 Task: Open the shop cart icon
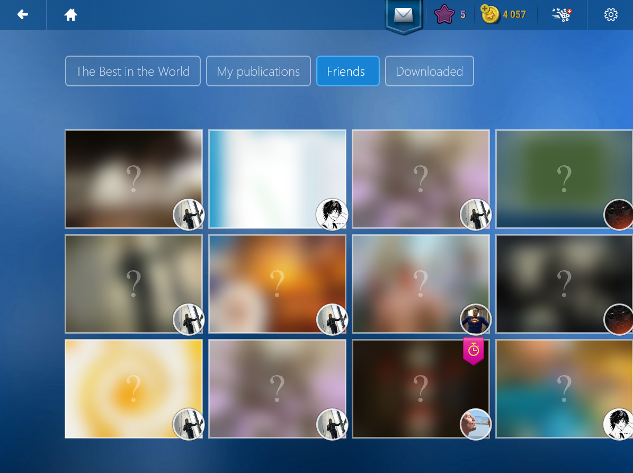(x=562, y=15)
